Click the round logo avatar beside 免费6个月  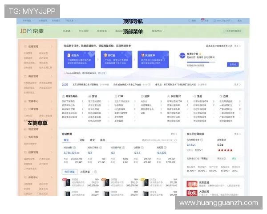pyautogui.click(x=182, y=56)
